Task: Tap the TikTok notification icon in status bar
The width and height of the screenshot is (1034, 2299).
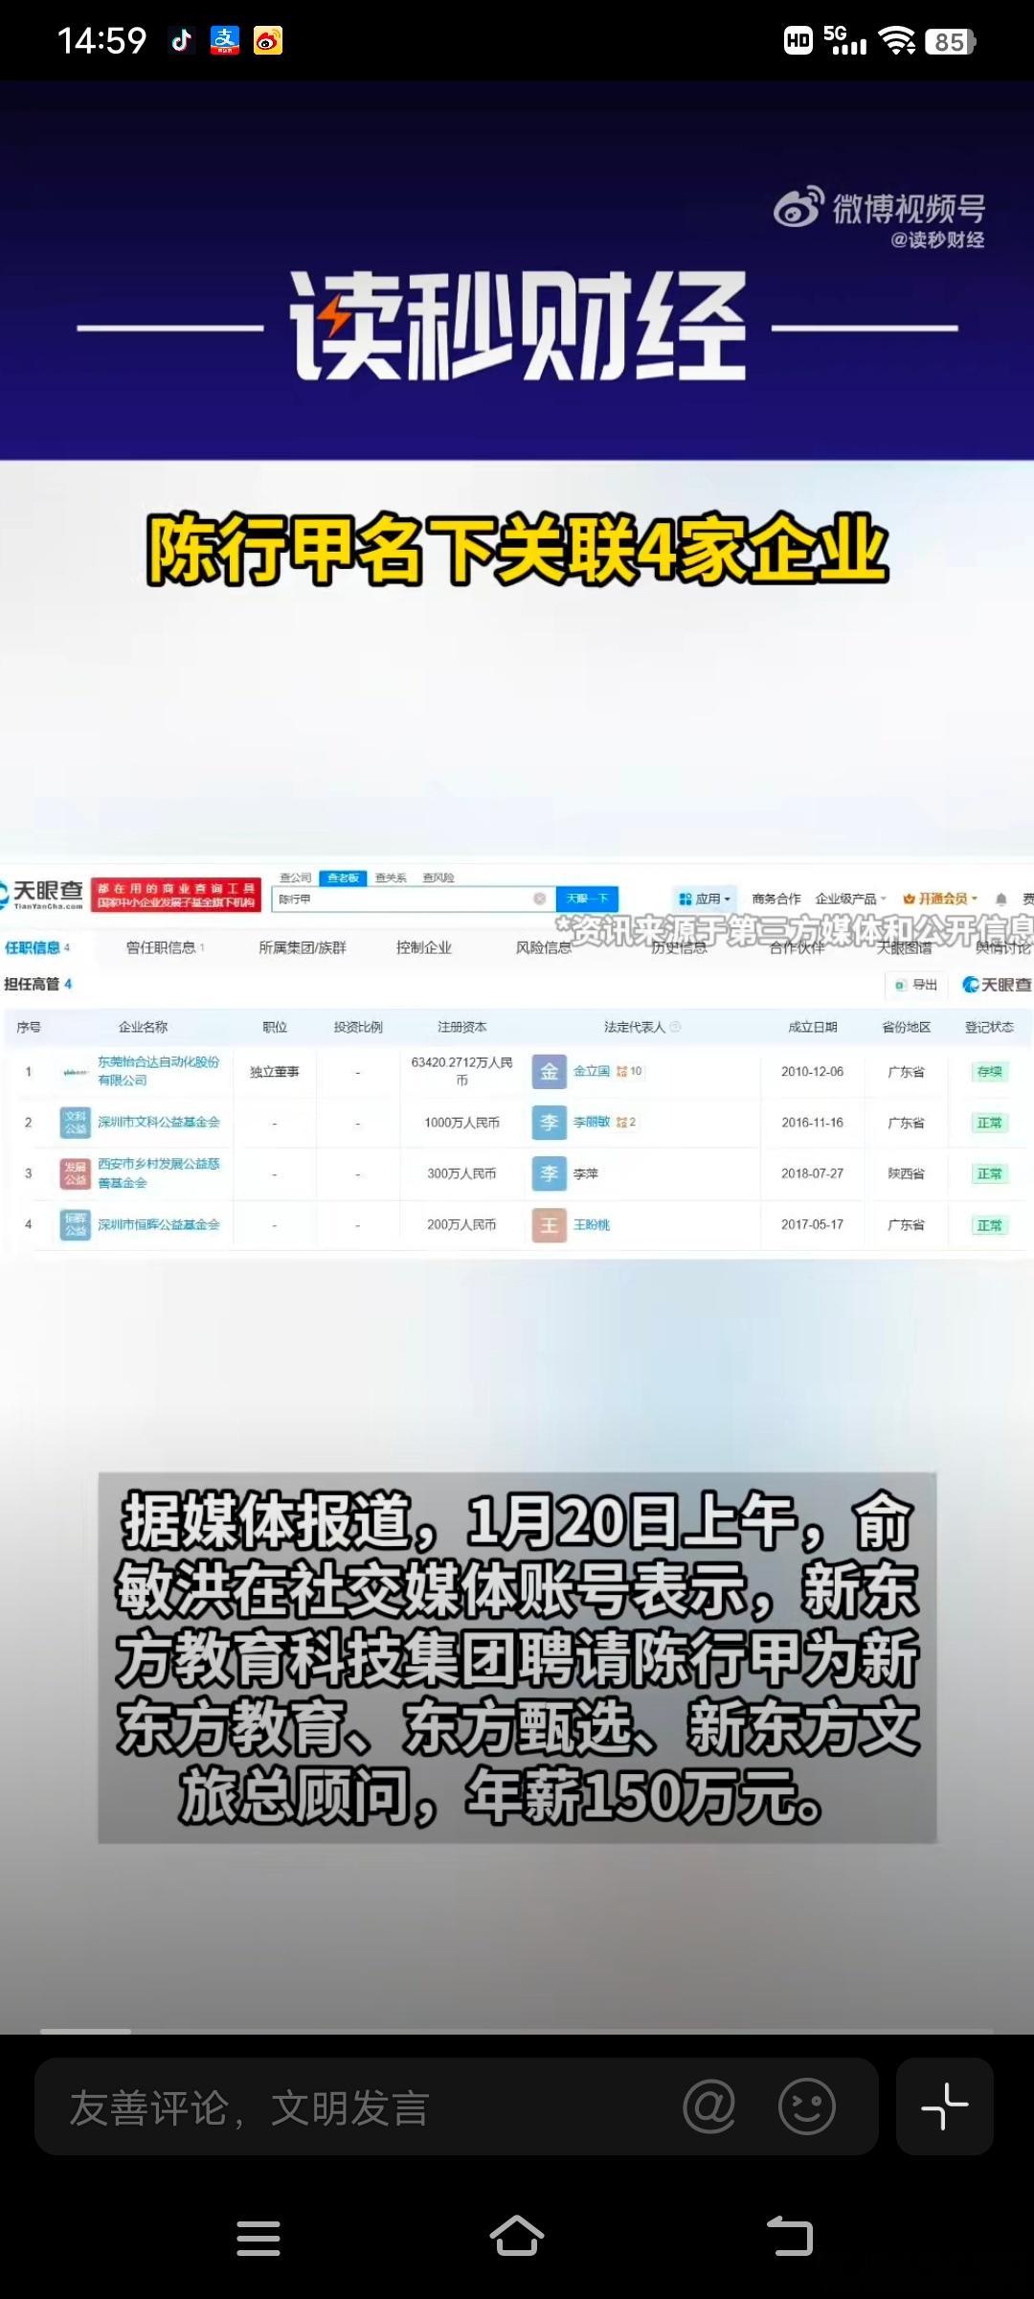Action: (182, 40)
